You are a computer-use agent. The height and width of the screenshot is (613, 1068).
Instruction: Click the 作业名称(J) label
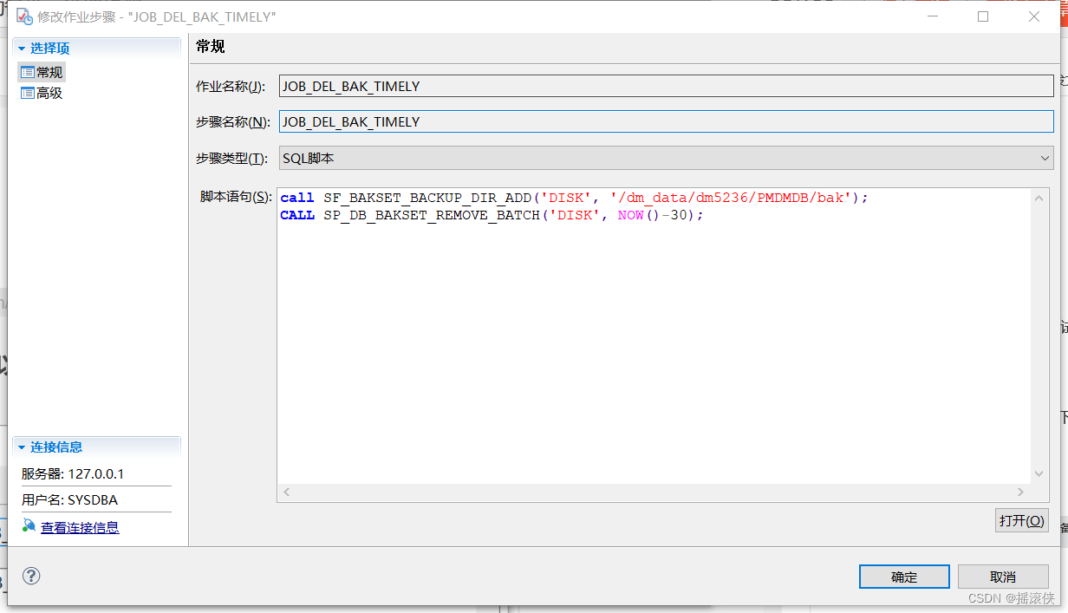pos(231,87)
